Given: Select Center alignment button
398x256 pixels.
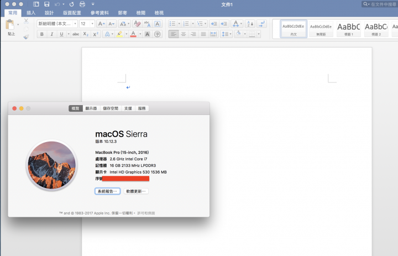Looking at the screenshot, I should pos(184,34).
